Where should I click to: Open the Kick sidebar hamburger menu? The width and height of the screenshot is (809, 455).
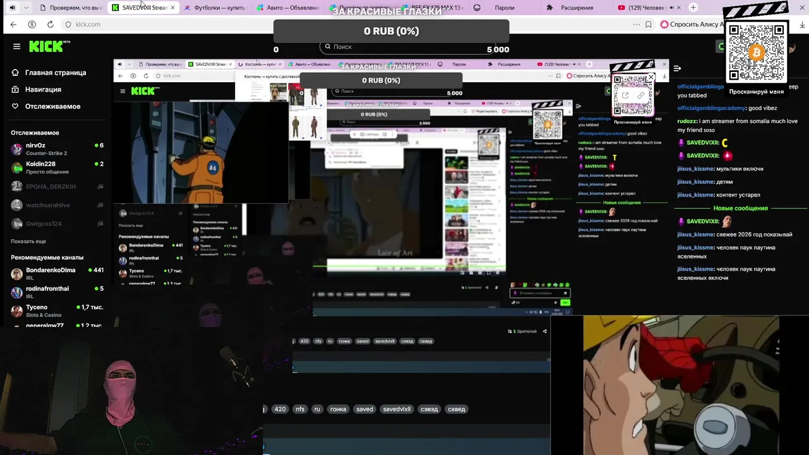16,46
